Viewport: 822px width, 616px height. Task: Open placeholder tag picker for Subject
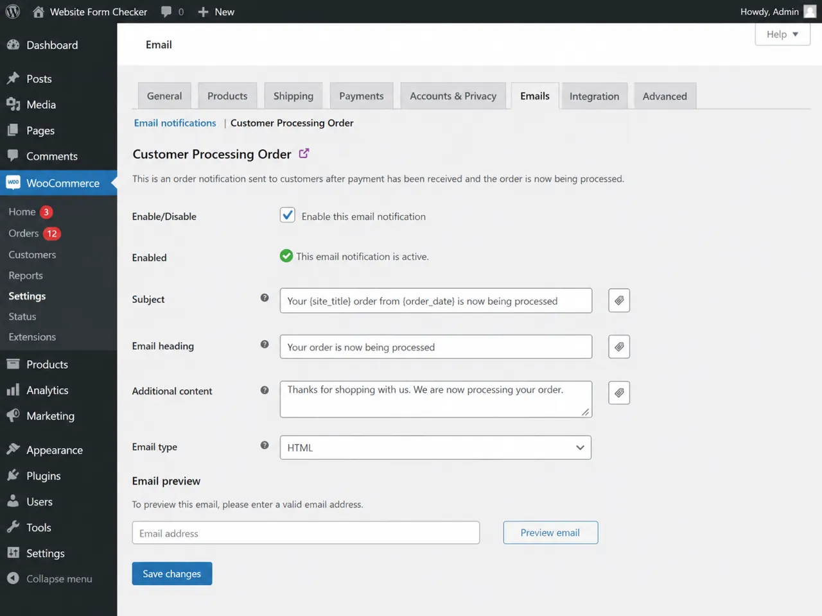(x=619, y=300)
